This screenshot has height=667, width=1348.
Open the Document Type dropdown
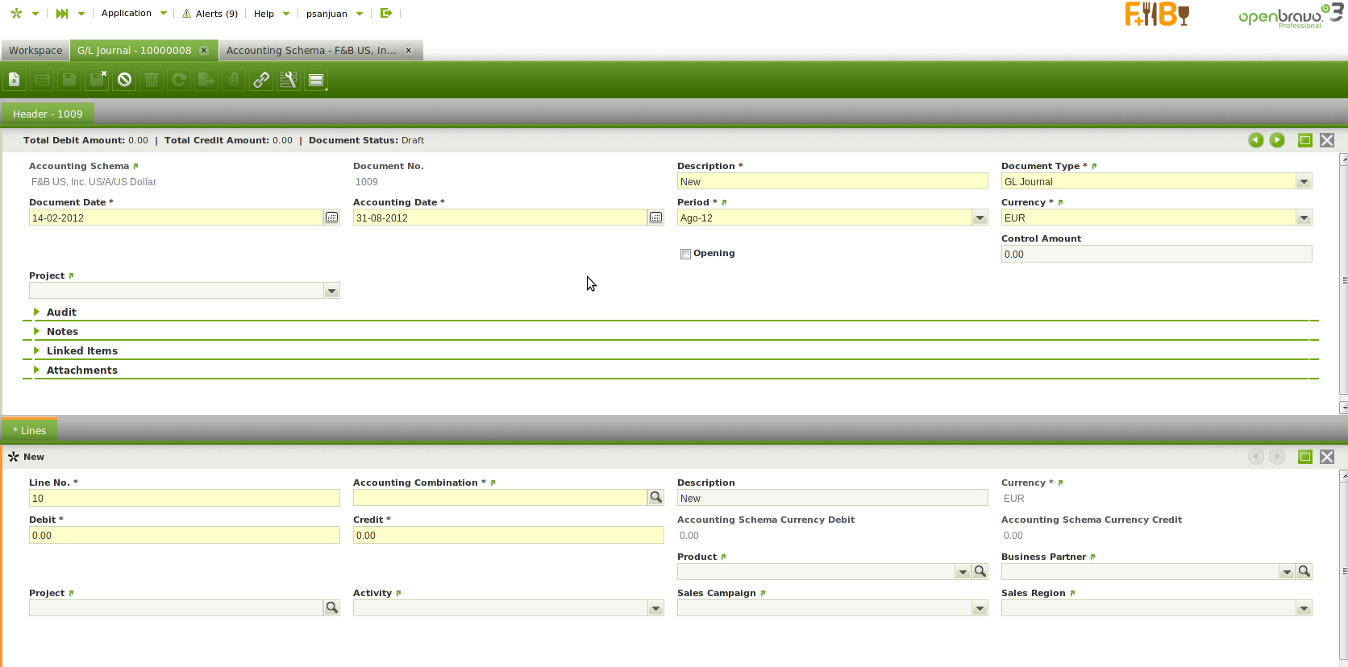1304,182
